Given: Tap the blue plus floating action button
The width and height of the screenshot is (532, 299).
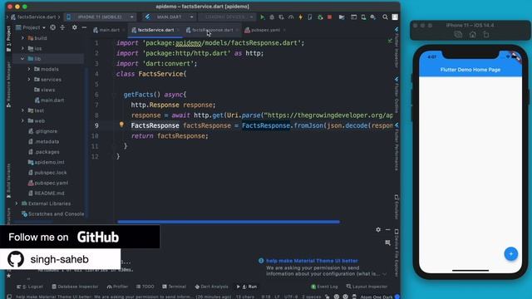Looking at the screenshot, I should pyautogui.click(x=510, y=253).
